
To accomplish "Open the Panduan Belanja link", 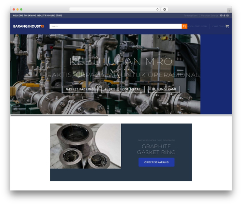I will pos(210,16).
